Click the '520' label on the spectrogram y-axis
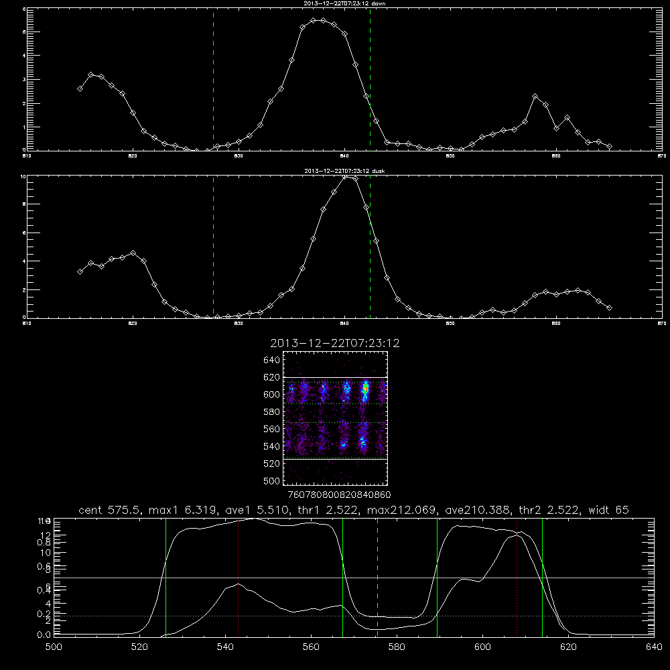The width and height of the screenshot is (670, 670). pos(272,464)
